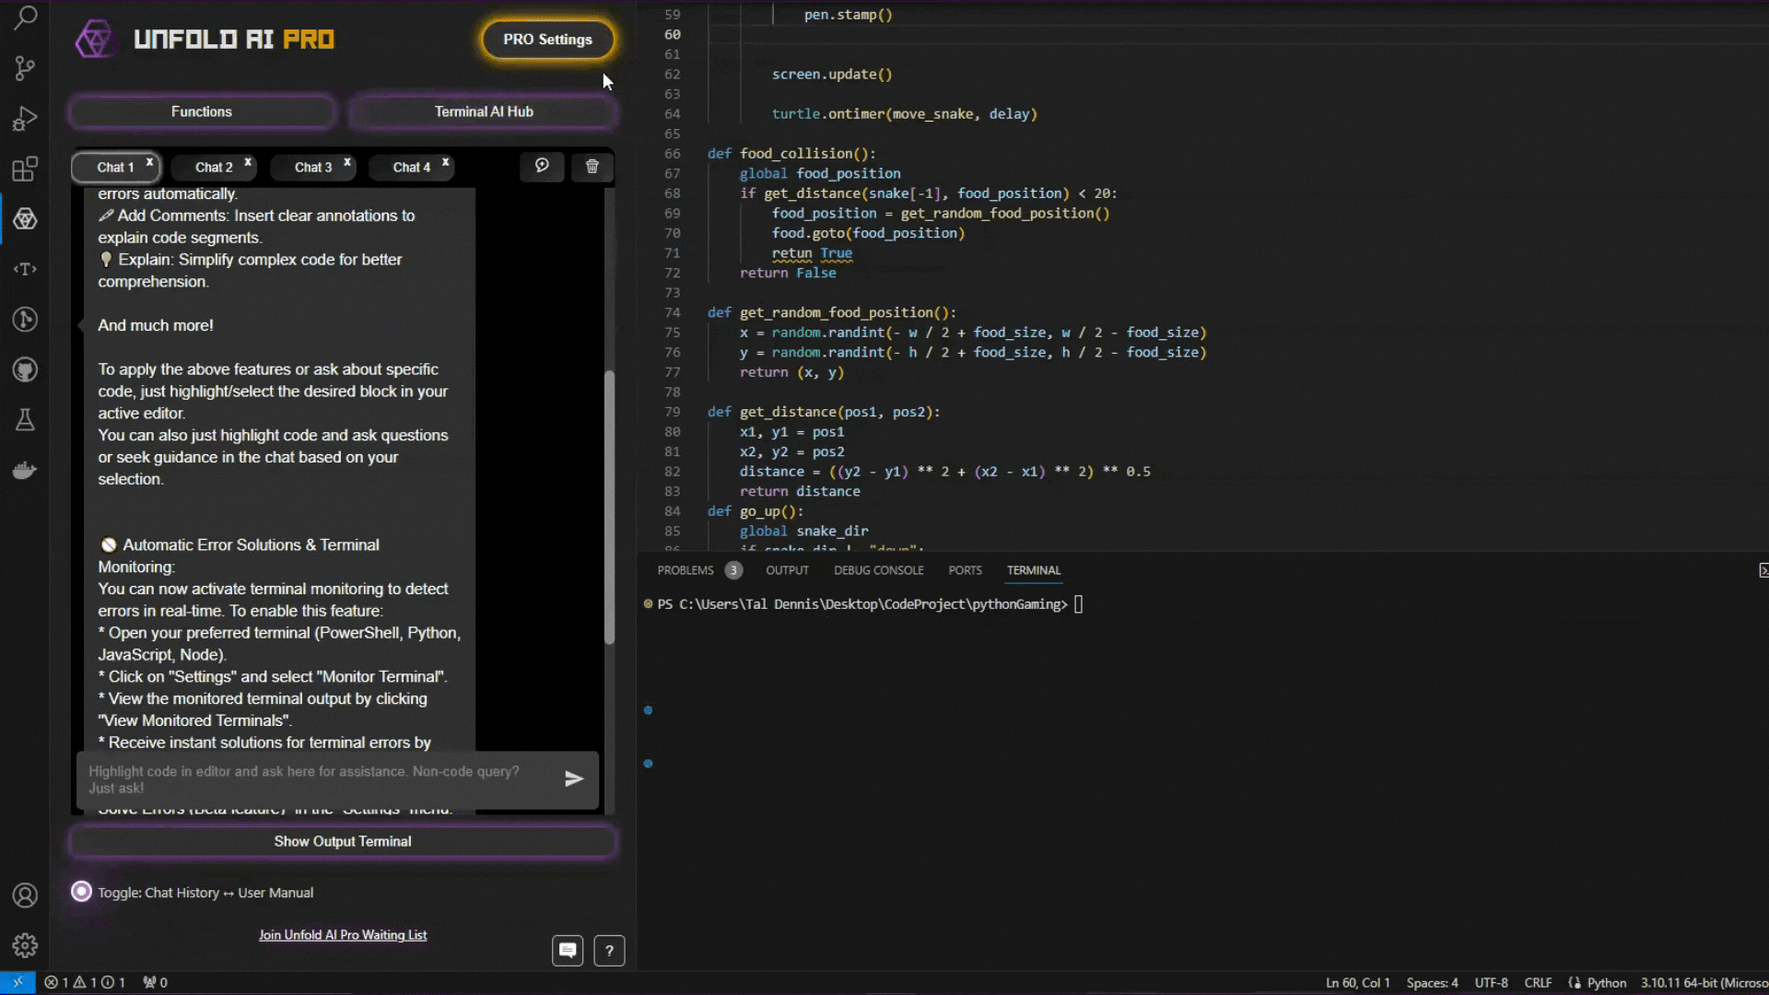The image size is (1769, 995).
Task: Expand Show Output Terminal
Action: (x=343, y=841)
